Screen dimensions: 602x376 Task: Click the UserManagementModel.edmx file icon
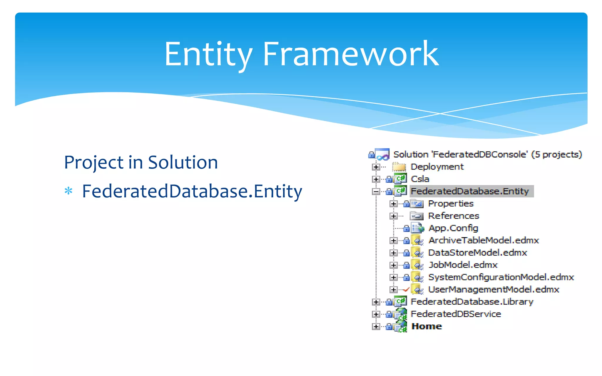click(x=417, y=290)
